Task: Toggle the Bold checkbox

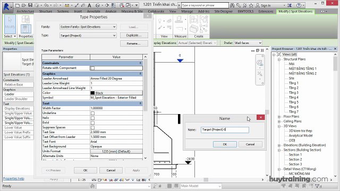Action: coord(92,123)
